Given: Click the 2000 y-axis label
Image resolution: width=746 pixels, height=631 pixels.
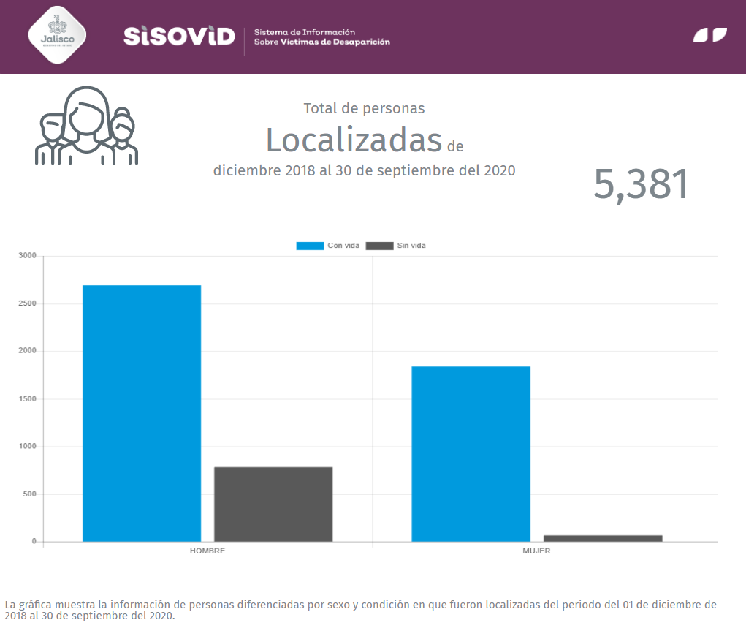Looking at the screenshot, I should point(28,350).
